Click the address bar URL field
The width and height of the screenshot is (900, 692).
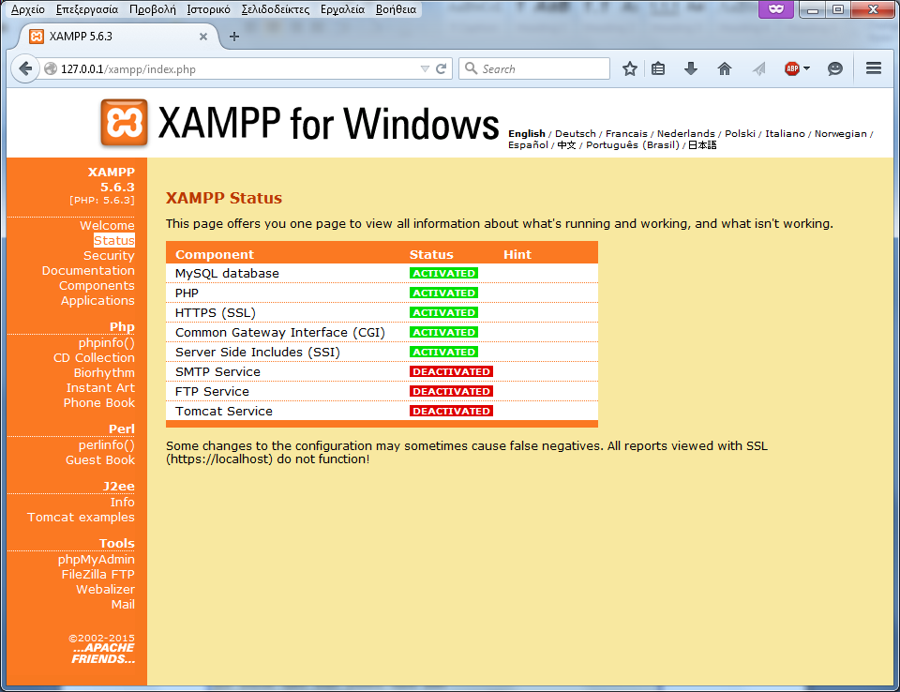click(238, 68)
